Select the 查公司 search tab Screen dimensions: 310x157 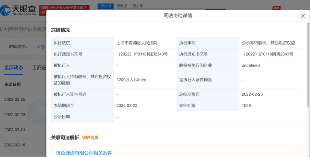105,6
